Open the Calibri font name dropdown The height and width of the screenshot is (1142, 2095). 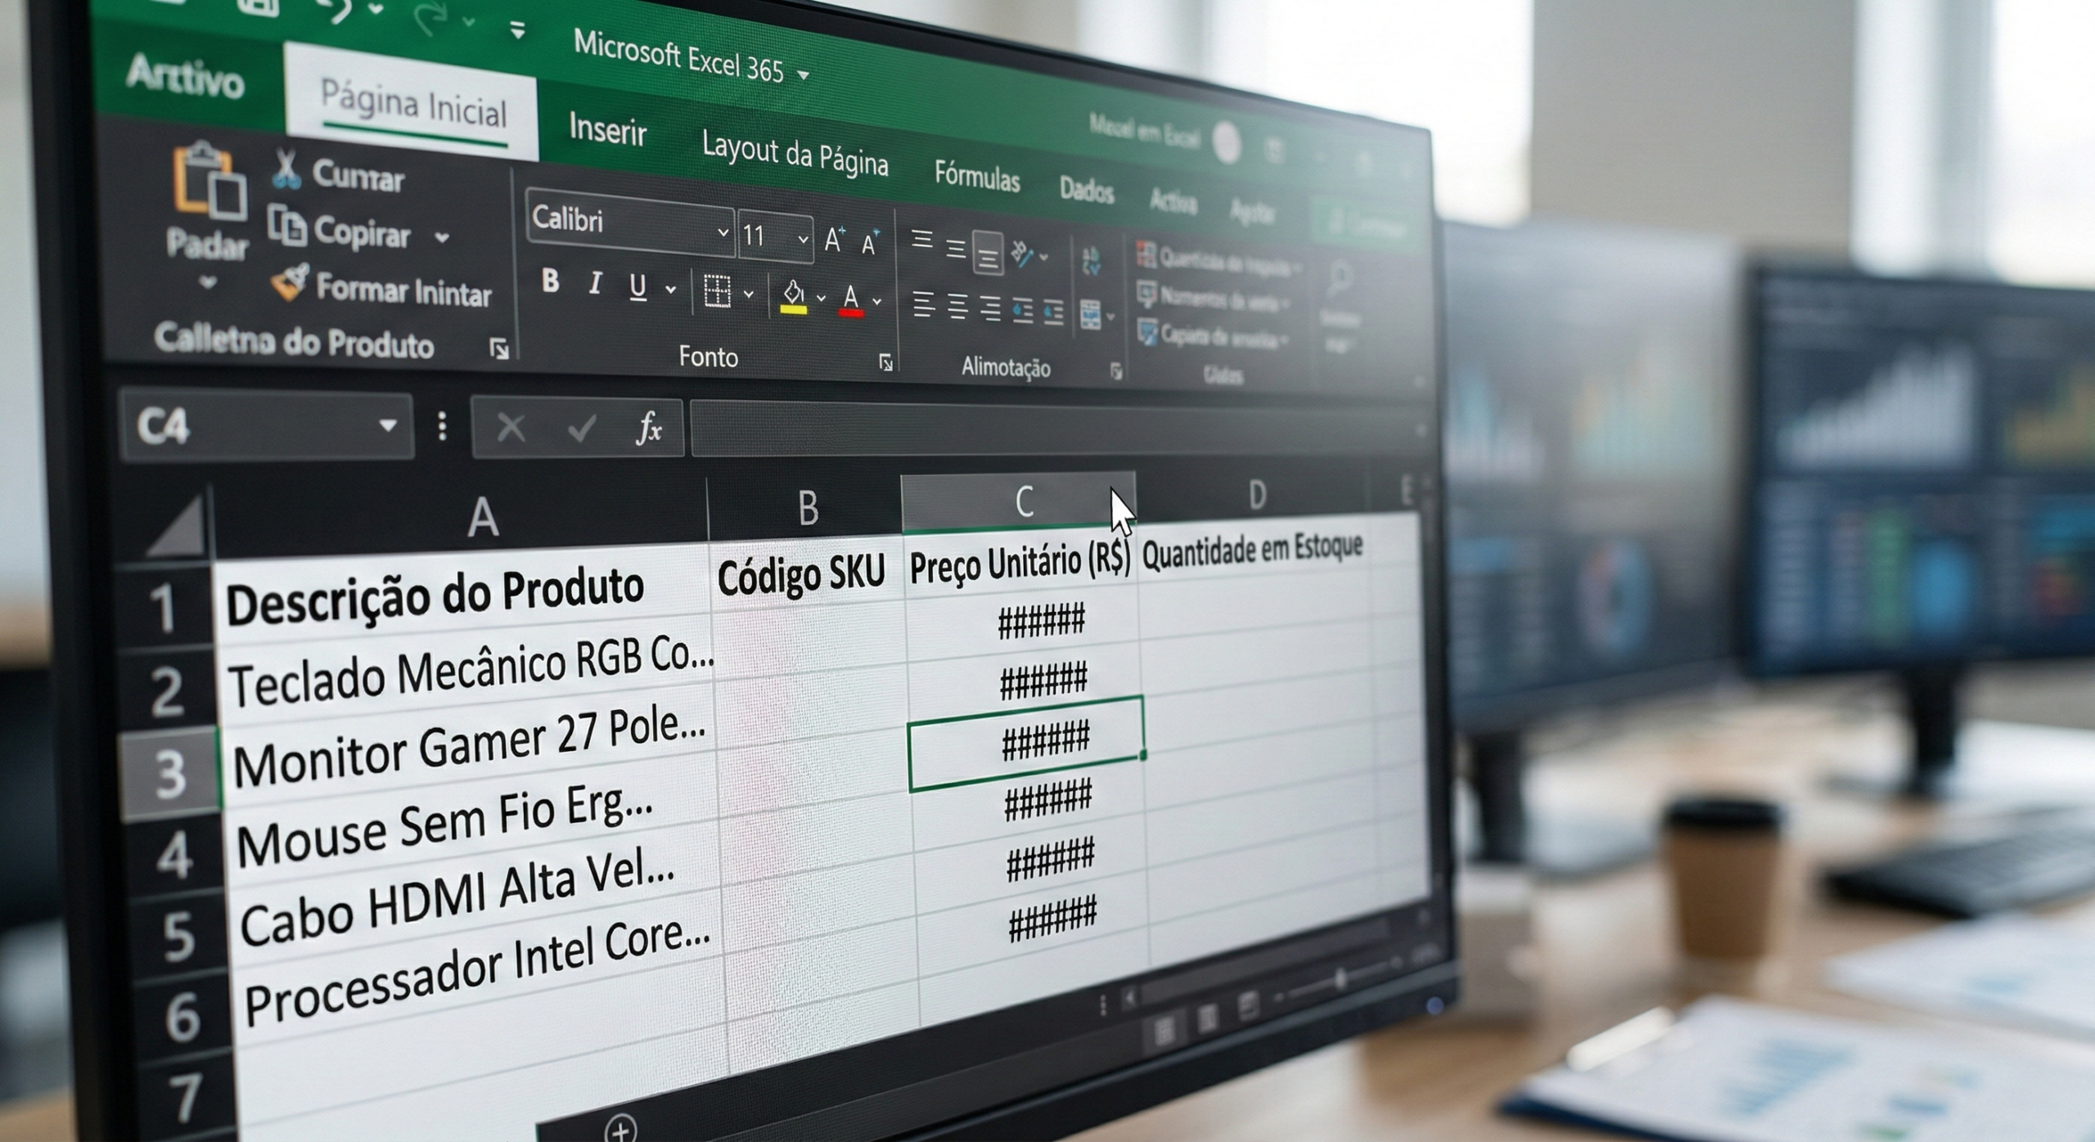coord(723,232)
